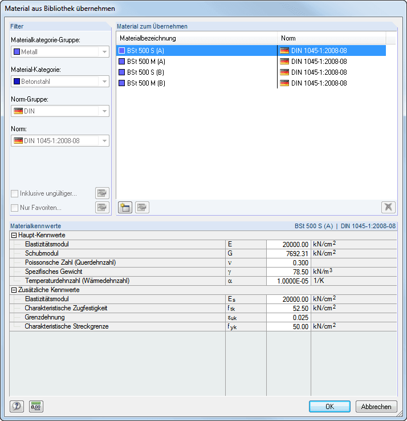Screen dimensions: 407x421
Task: Open Norm-Gruppe dropdown showing DIN
Action: (x=60, y=111)
